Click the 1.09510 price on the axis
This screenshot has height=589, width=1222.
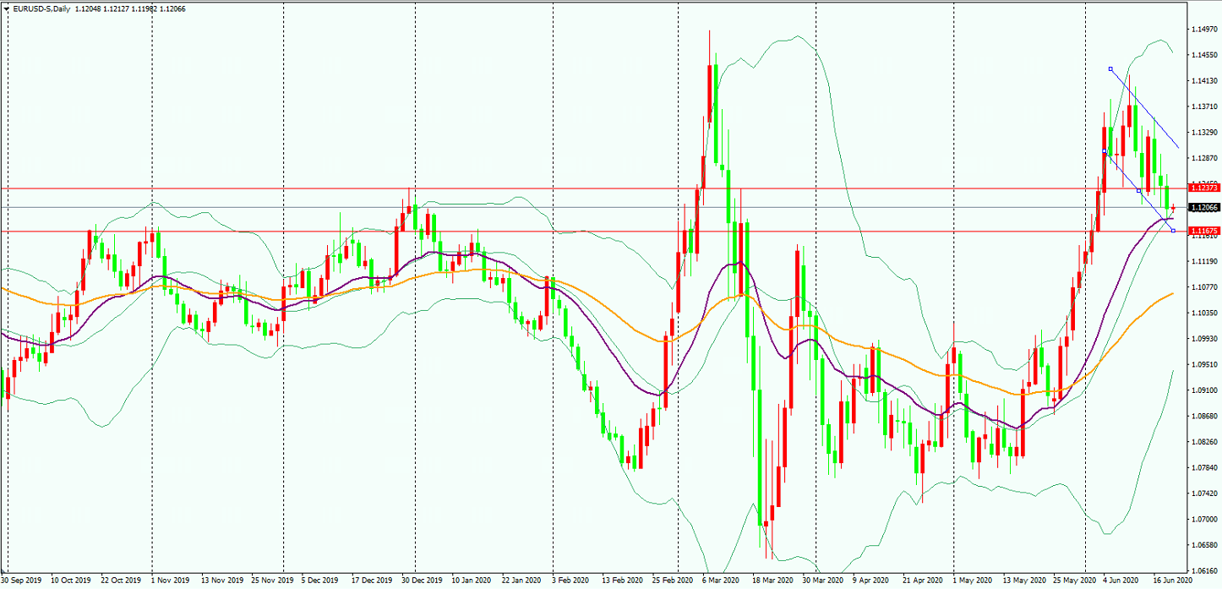click(1204, 365)
